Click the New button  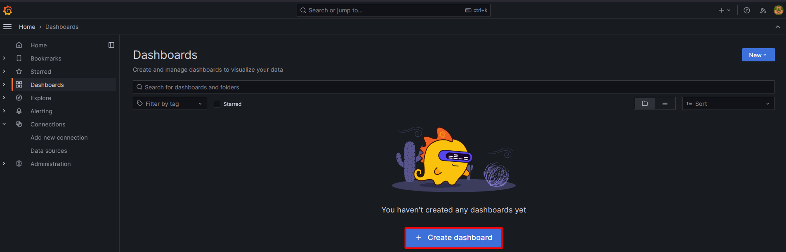coord(758,55)
